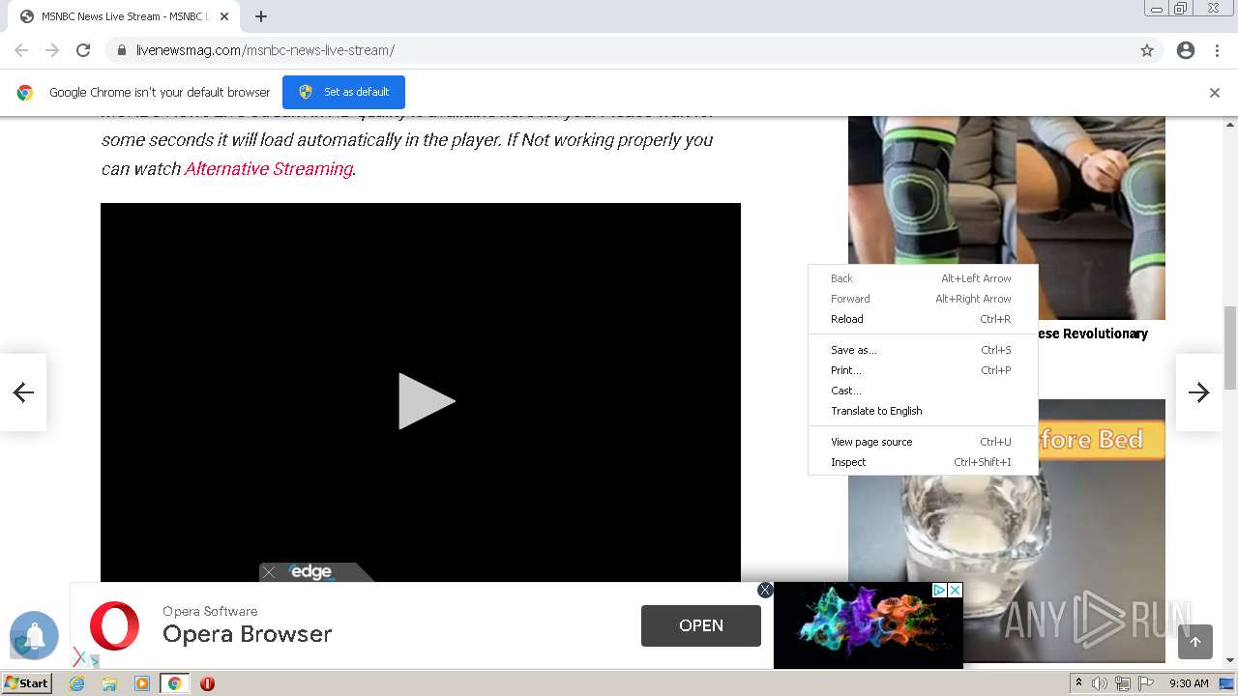Open the knee brace ad thumbnail
Image resolution: width=1238 pixels, height=696 pixels.
point(1006,217)
